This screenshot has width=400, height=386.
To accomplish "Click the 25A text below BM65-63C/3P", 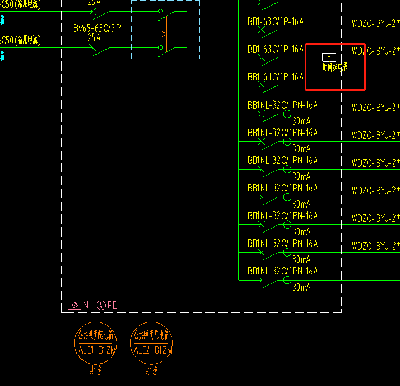I will tap(94, 38).
